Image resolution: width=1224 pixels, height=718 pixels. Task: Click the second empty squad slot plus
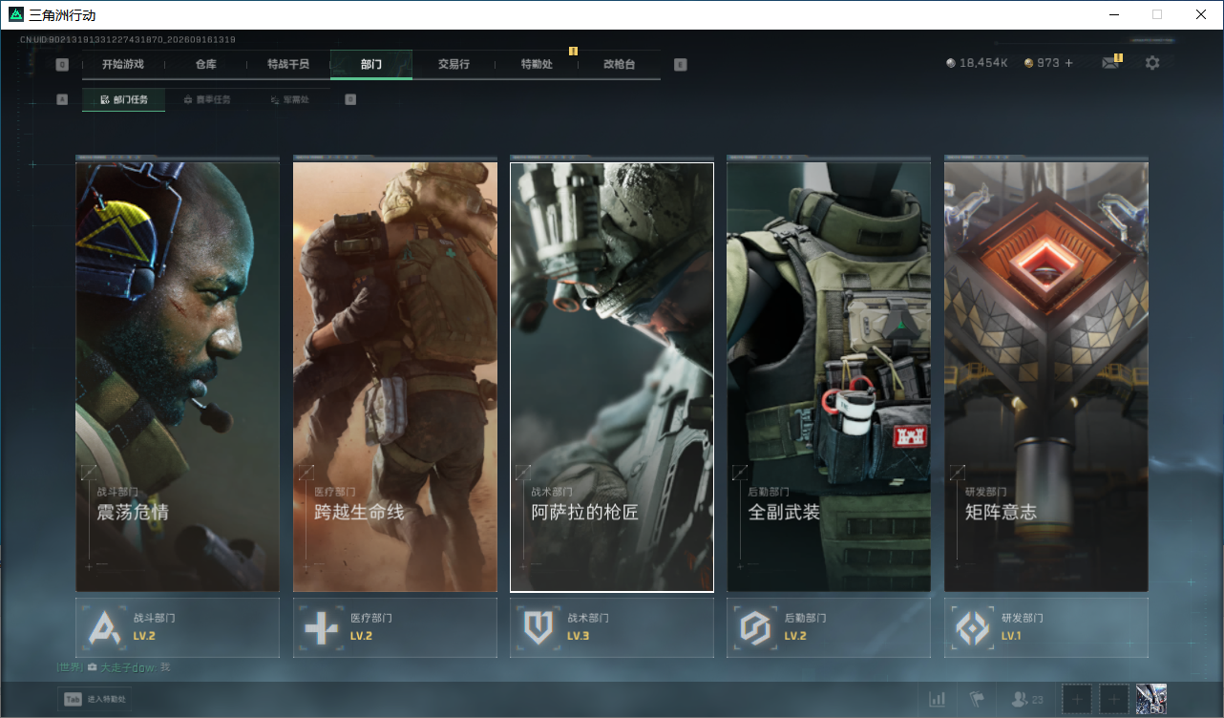[1114, 700]
